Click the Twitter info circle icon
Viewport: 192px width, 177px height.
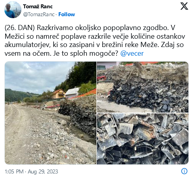(184, 171)
